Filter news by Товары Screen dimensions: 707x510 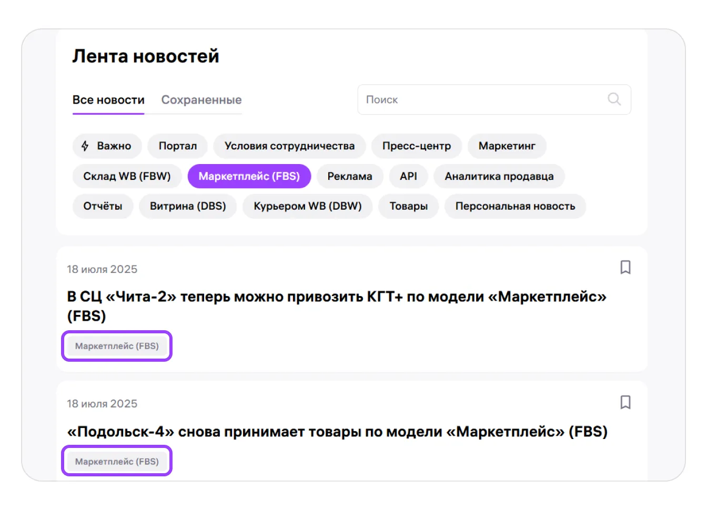[x=409, y=206]
